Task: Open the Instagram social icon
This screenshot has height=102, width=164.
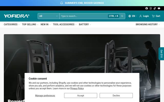Action: [x=151, y=8]
